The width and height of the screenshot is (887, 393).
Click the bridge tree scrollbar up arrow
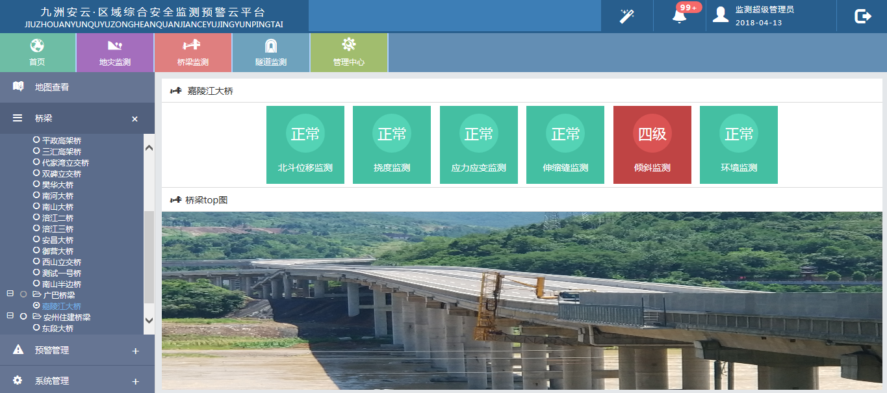(x=149, y=147)
